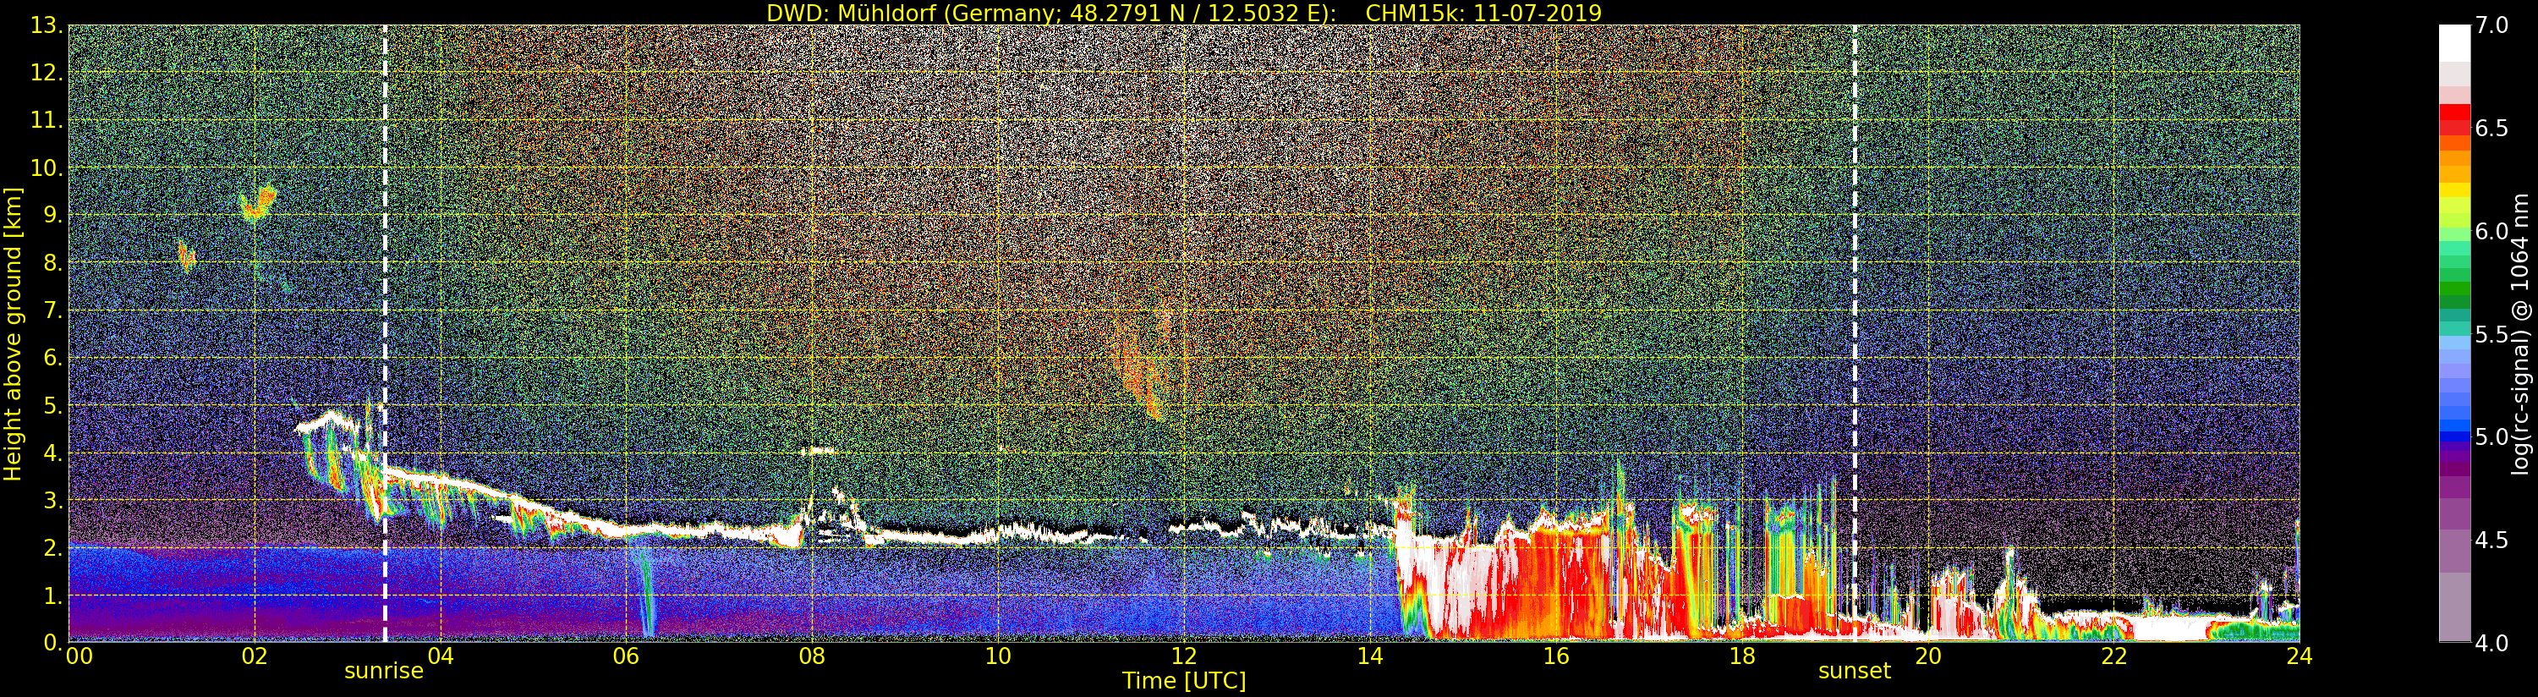Click the colorbar value '5.5'
Viewport: 2538px width, 697px height.
point(2491,334)
